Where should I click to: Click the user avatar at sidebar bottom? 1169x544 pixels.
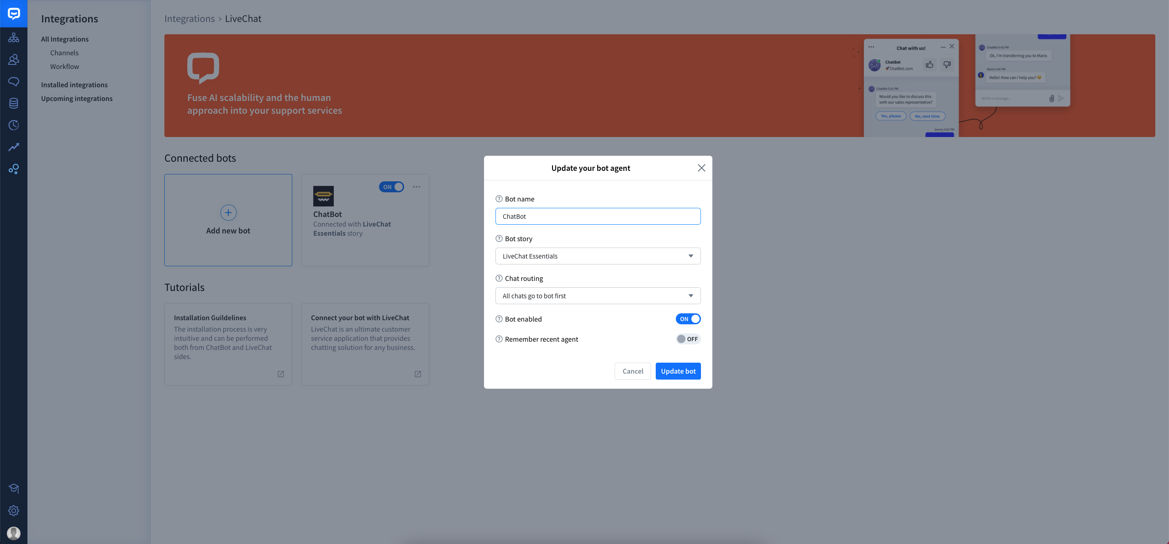click(x=14, y=533)
